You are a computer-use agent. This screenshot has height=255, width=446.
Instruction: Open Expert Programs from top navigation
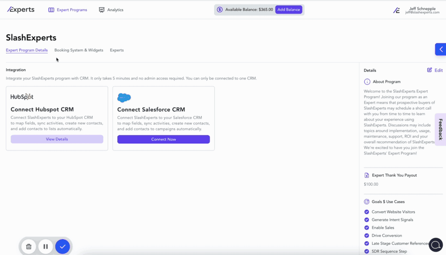click(68, 10)
